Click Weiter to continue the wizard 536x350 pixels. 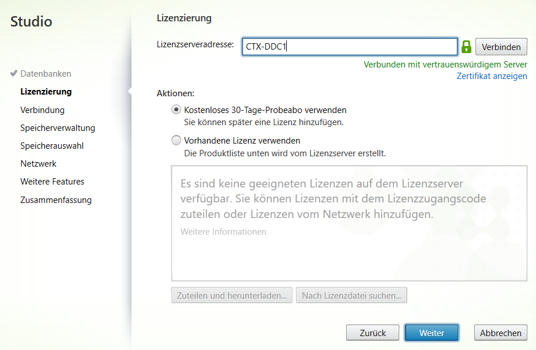(x=431, y=333)
